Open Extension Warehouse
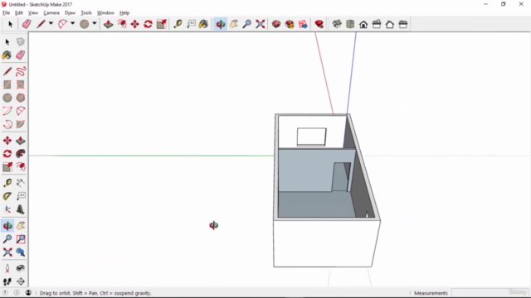The image size is (531, 298). tap(290, 24)
